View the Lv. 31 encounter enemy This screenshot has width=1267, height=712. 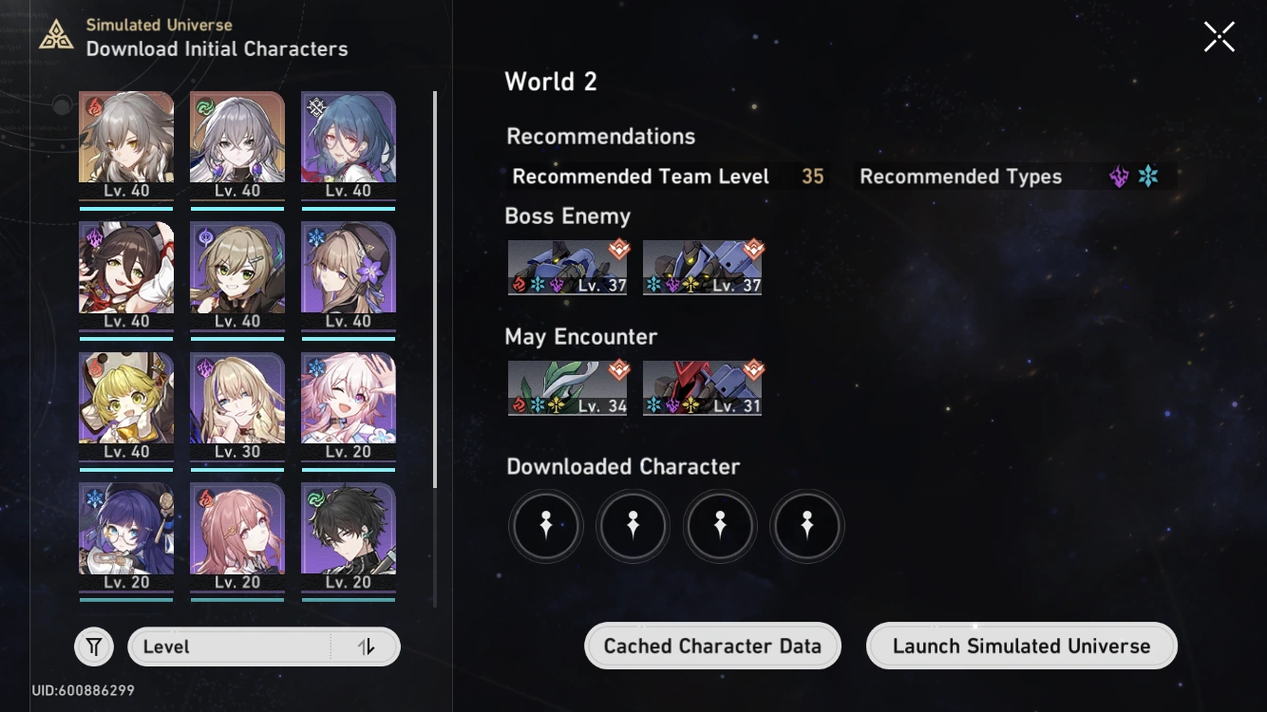[703, 387]
